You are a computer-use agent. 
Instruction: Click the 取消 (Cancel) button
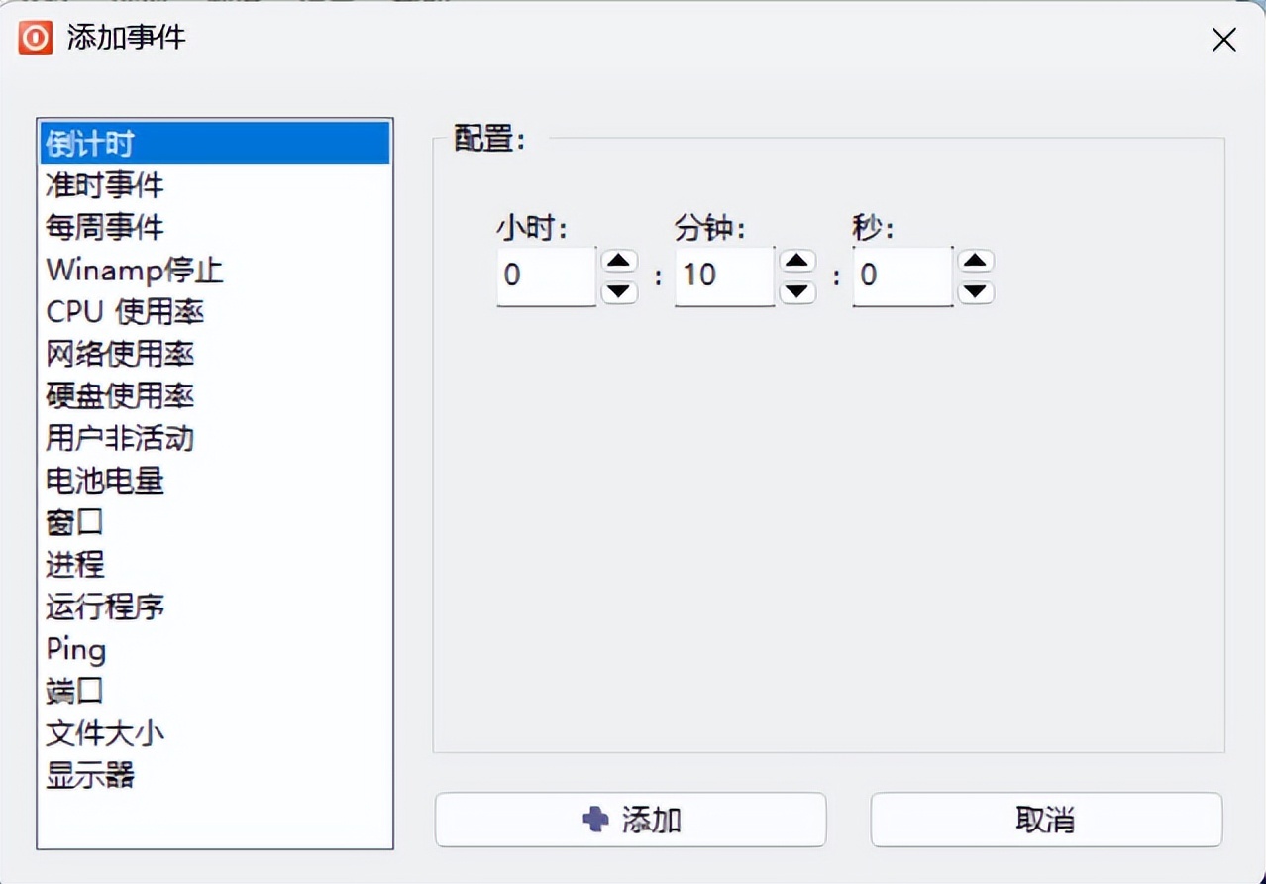pyautogui.click(x=1046, y=820)
